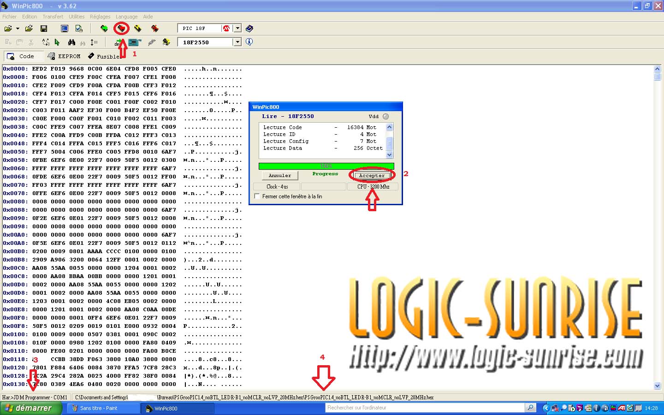Screen dimensions: 664x415
Task: Save the file with the floppy icon
Action: pos(44,29)
